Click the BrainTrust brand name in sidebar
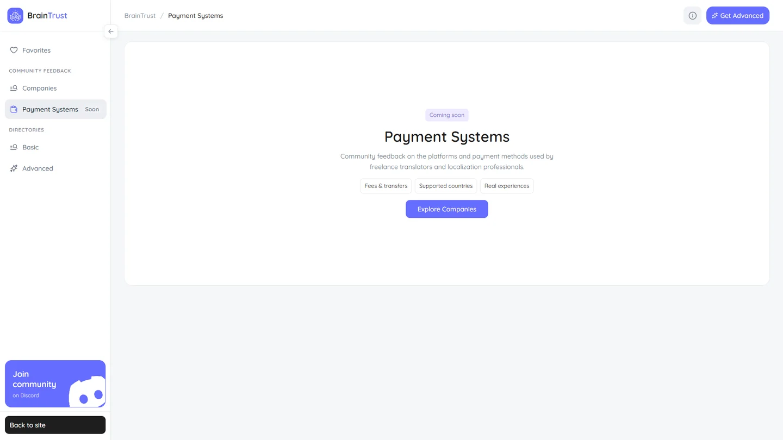Image resolution: width=783 pixels, height=440 pixels. coord(47,16)
